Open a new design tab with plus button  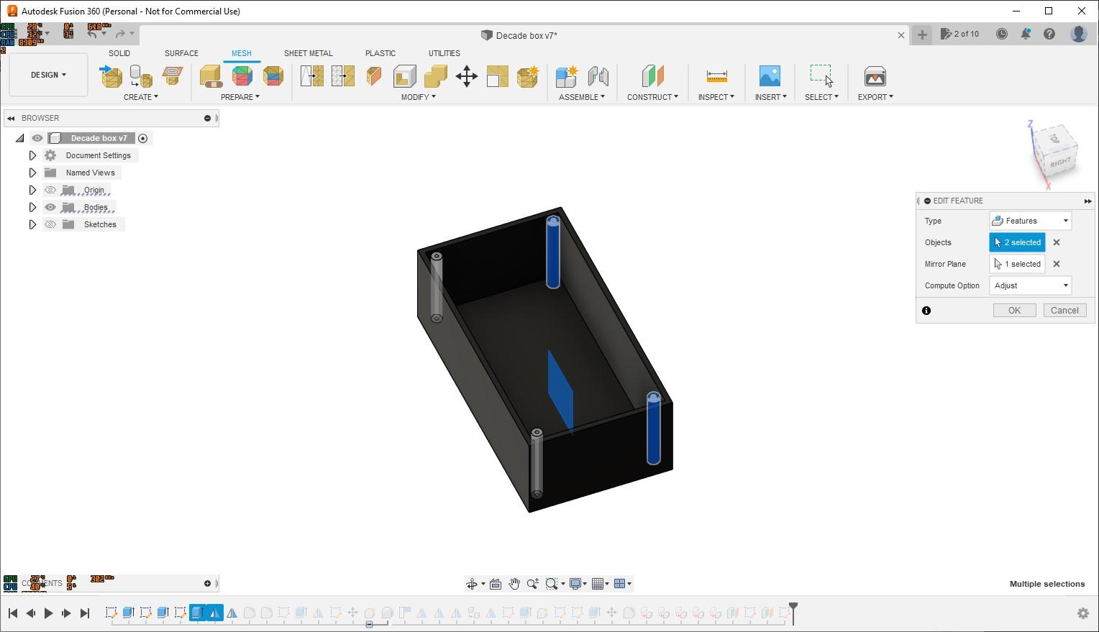(x=922, y=35)
